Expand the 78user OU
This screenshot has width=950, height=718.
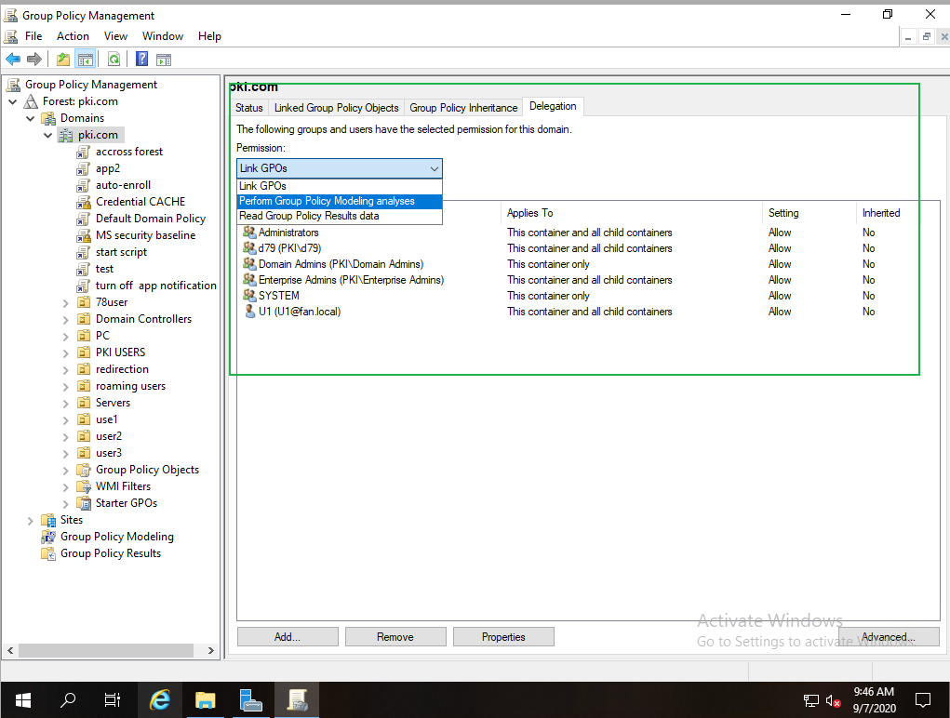(65, 302)
